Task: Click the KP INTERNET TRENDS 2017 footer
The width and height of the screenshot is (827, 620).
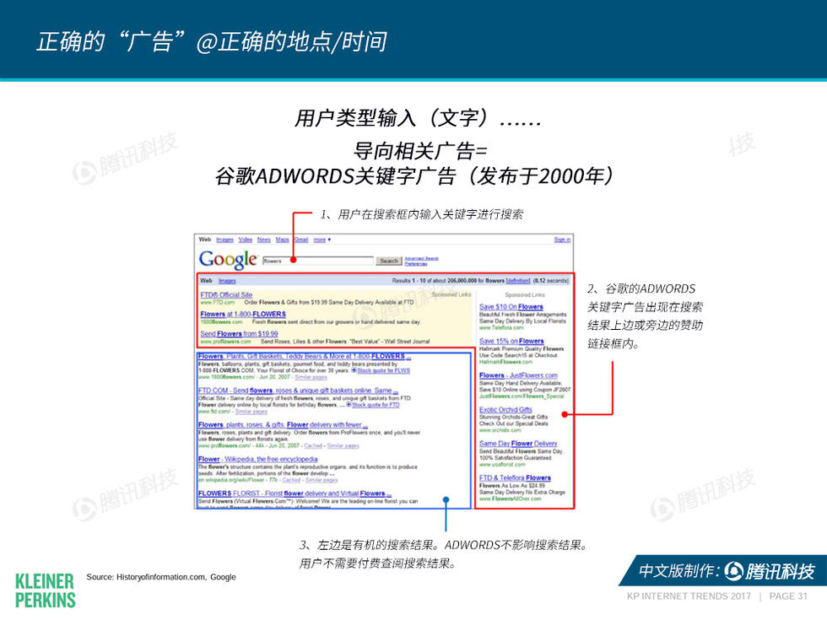Action: coord(689,596)
